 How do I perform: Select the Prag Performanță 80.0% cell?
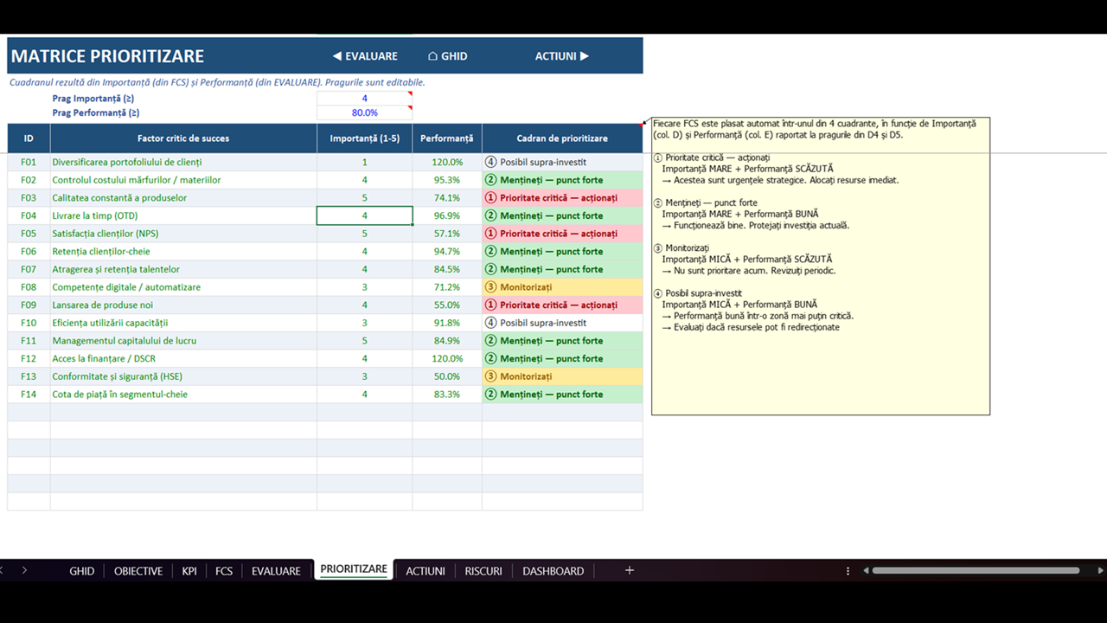(x=365, y=112)
